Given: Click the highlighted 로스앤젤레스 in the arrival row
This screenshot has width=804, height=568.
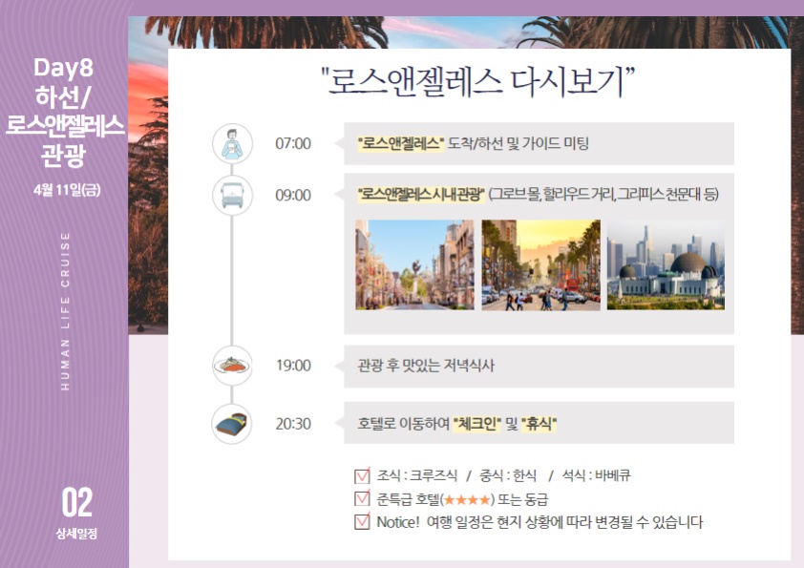Looking at the screenshot, I should tap(400, 143).
